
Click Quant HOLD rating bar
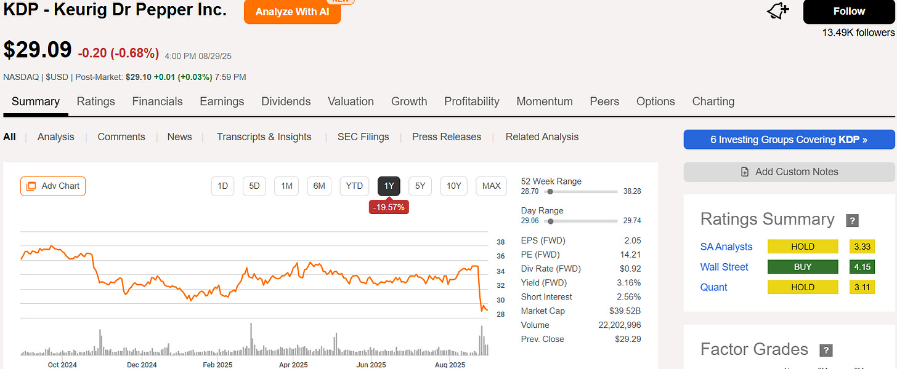click(803, 287)
